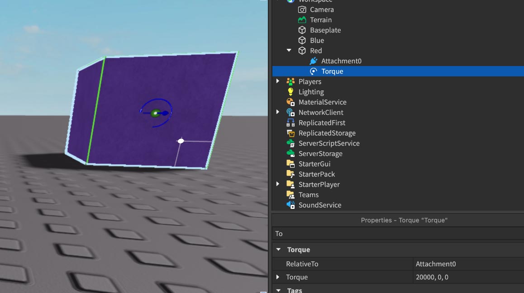Select Baseplate in the Explorer
Viewport: 524px width, 293px height.
[325, 30]
